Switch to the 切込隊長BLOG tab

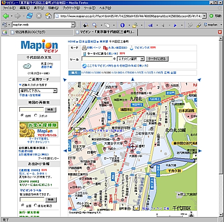(42, 32)
